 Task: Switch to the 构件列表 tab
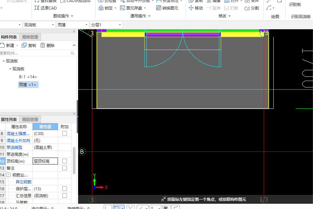pyautogui.click(x=9, y=37)
